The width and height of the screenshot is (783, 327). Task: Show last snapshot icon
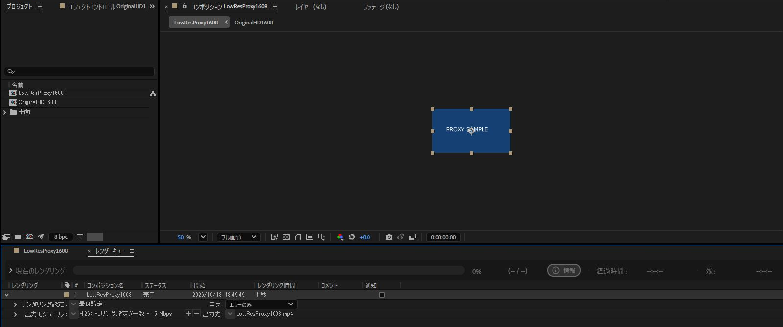[401, 237]
